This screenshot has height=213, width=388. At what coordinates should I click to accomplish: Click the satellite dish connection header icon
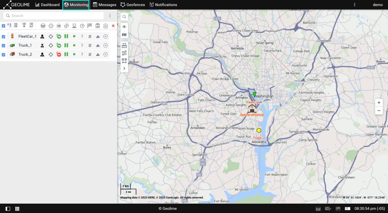click(66, 26)
